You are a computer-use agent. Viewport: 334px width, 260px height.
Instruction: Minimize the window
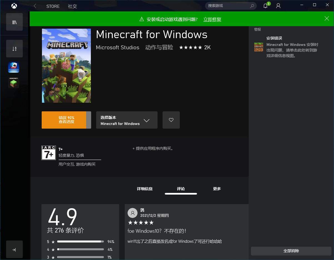click(x=302, y=5)
